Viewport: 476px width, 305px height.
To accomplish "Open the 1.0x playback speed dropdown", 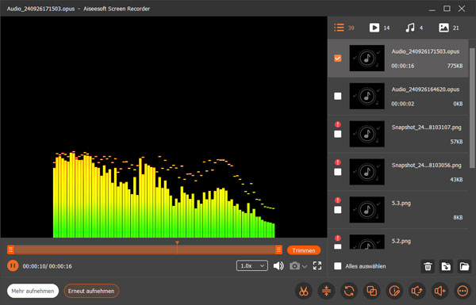I will 252,266.
